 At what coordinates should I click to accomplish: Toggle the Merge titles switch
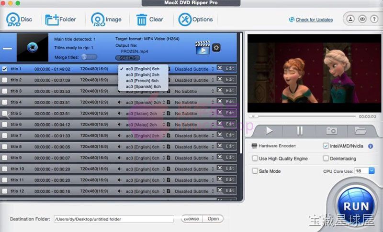pyautogui.click(x=89, y=57)
